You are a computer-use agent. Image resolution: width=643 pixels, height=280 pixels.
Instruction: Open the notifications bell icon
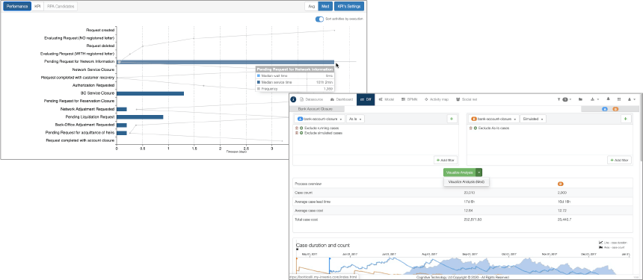[608, 99]
